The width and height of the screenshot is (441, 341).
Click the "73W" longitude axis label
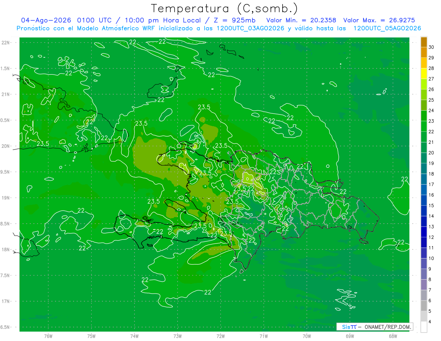coord(178,336)
